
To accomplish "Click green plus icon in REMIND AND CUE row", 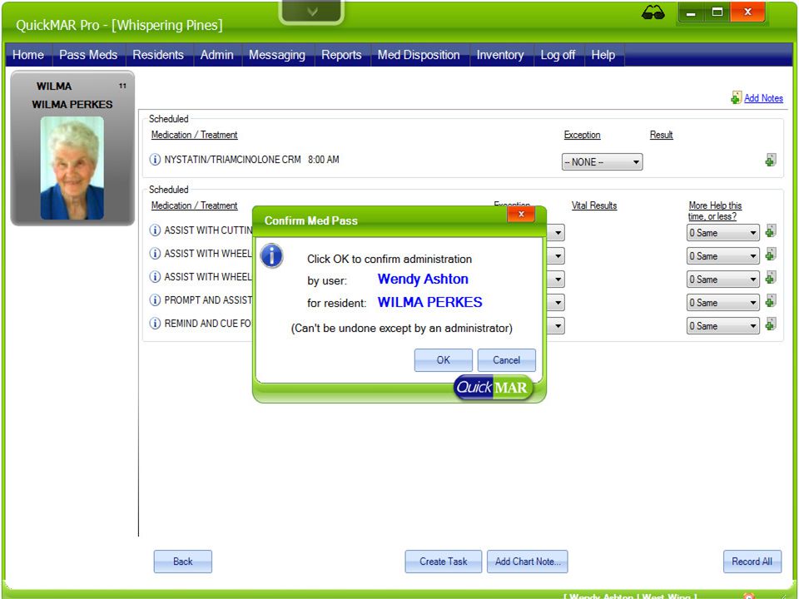I will 771,324.
